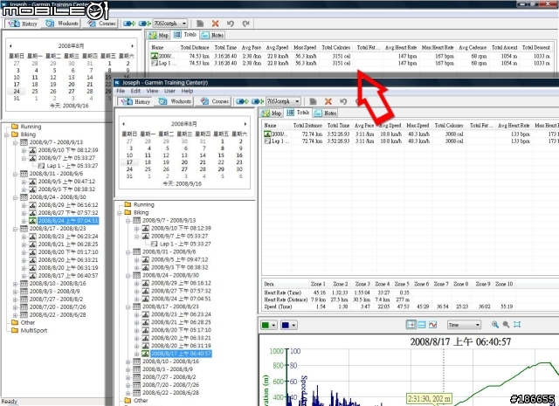
Task: Go to next month in front window calendar
Action: pos(245,124)
